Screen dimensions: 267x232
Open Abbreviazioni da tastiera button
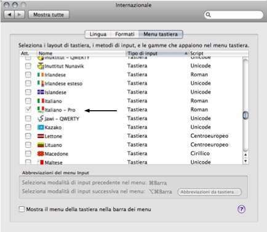[209, 192]
